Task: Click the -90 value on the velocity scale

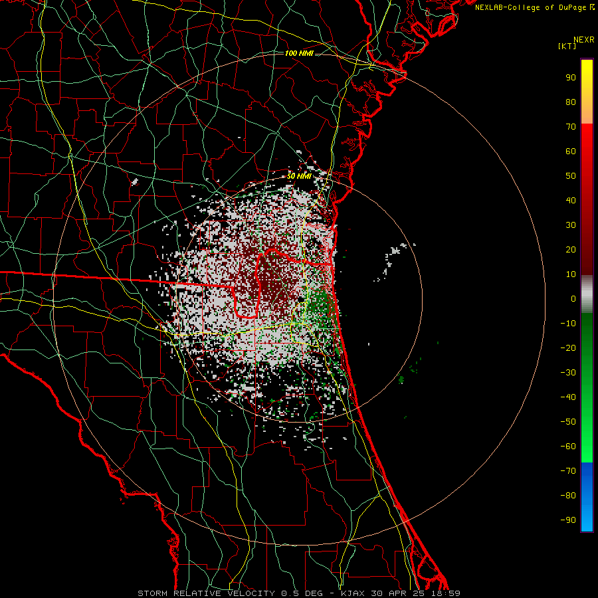Action: point(568,520)
